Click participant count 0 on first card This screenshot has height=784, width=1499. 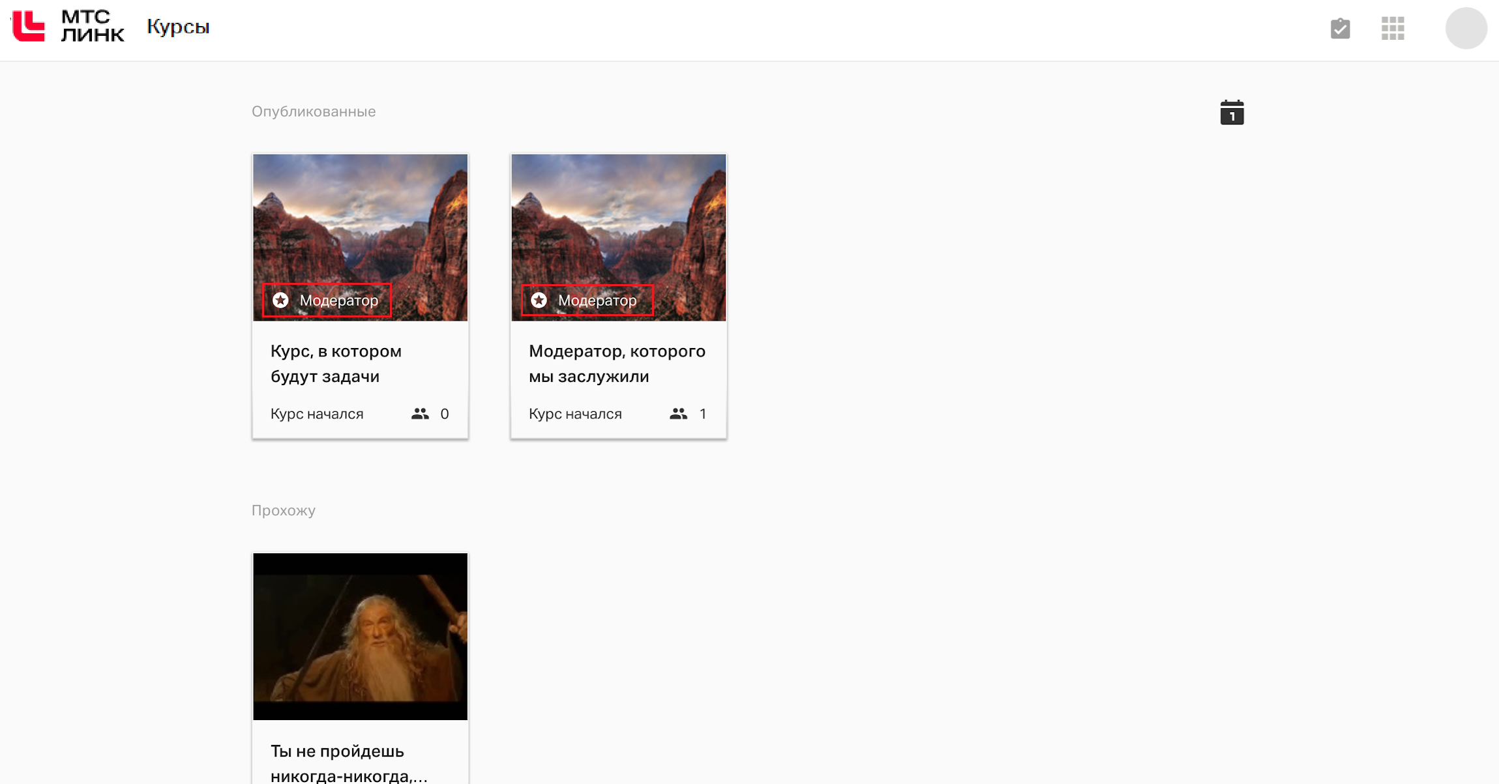click(x=444, y=414)
